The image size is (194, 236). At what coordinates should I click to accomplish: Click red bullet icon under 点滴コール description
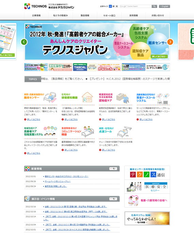click(100, 150)
